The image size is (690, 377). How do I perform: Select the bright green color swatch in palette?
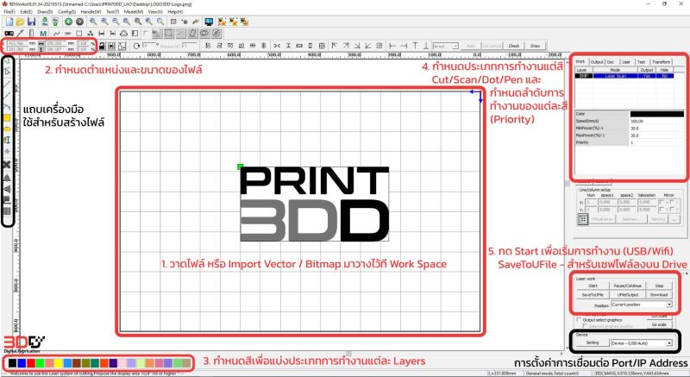[40, 363]
